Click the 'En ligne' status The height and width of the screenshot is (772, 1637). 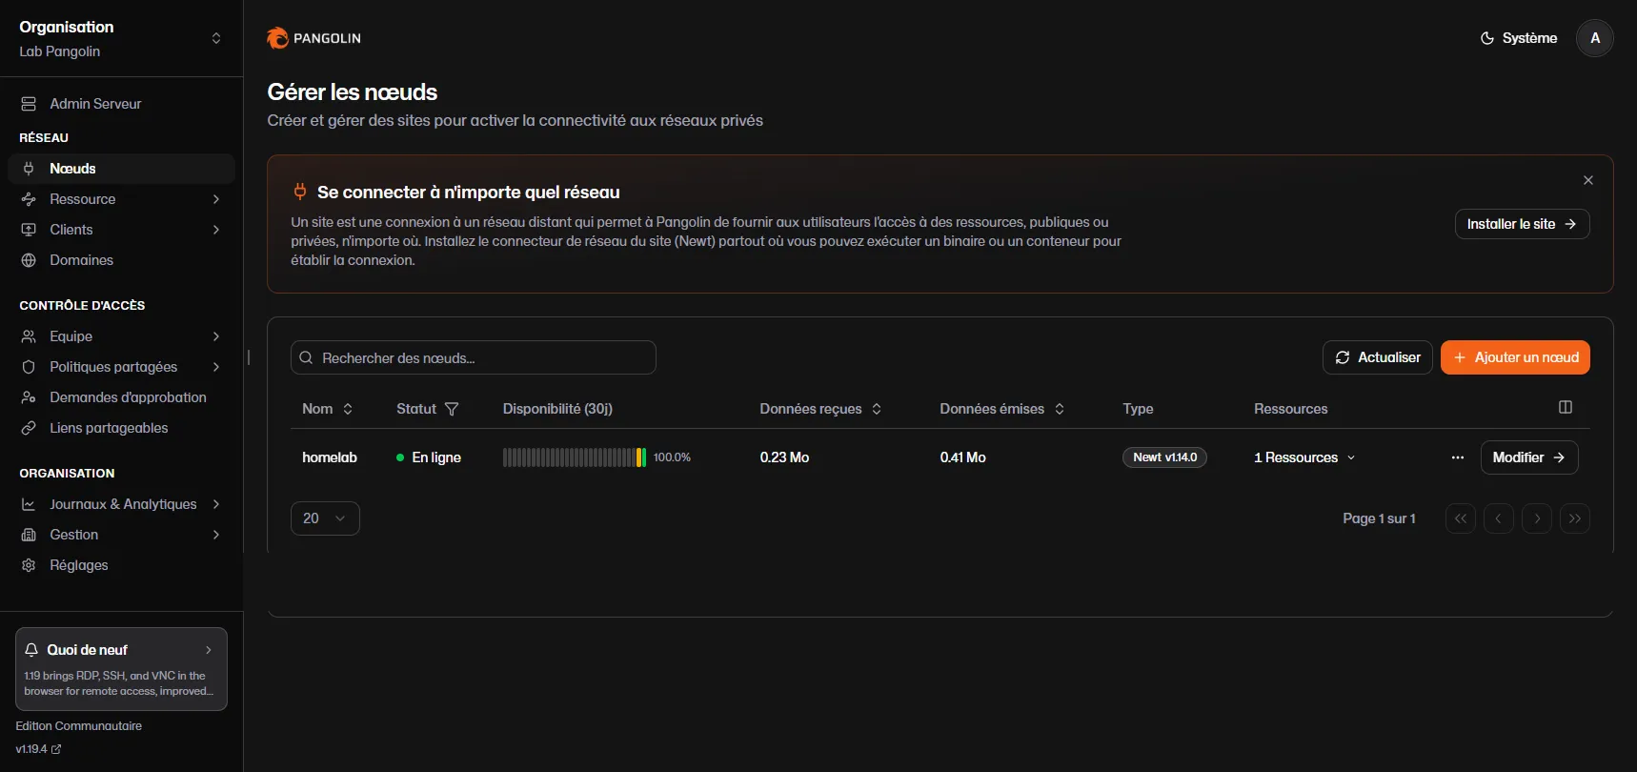pos(429,457)
